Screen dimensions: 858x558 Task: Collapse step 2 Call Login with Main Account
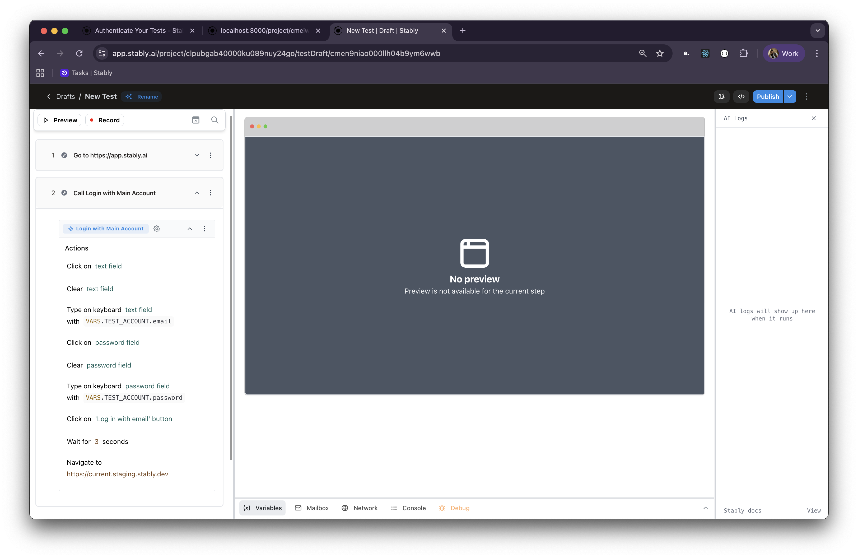[197, 193]
